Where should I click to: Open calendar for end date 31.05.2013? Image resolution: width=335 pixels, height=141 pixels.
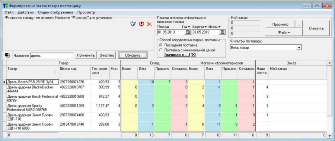click(x=222, y=32)
